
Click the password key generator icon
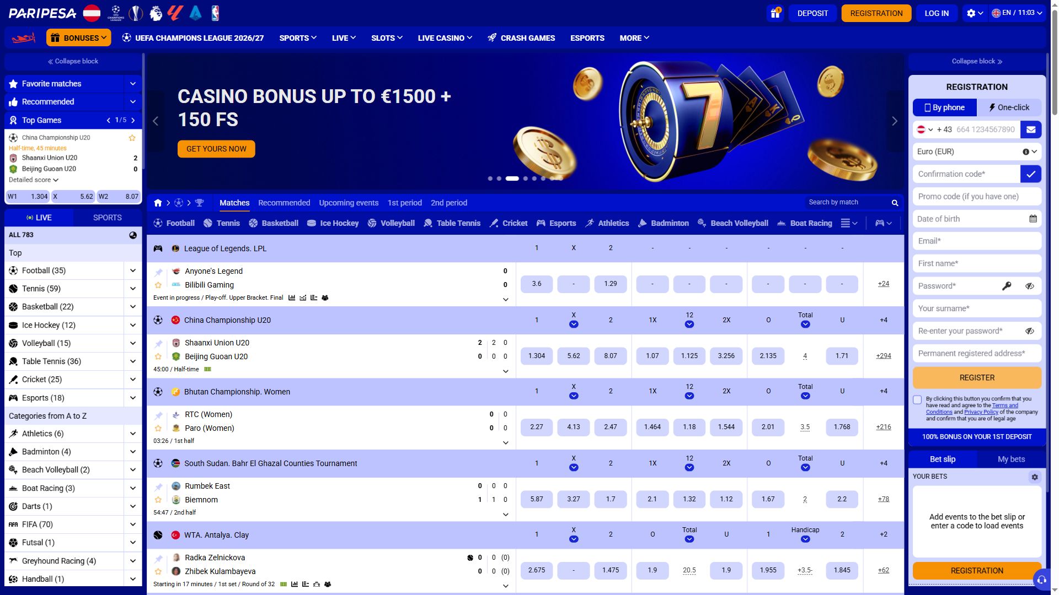1007,286
